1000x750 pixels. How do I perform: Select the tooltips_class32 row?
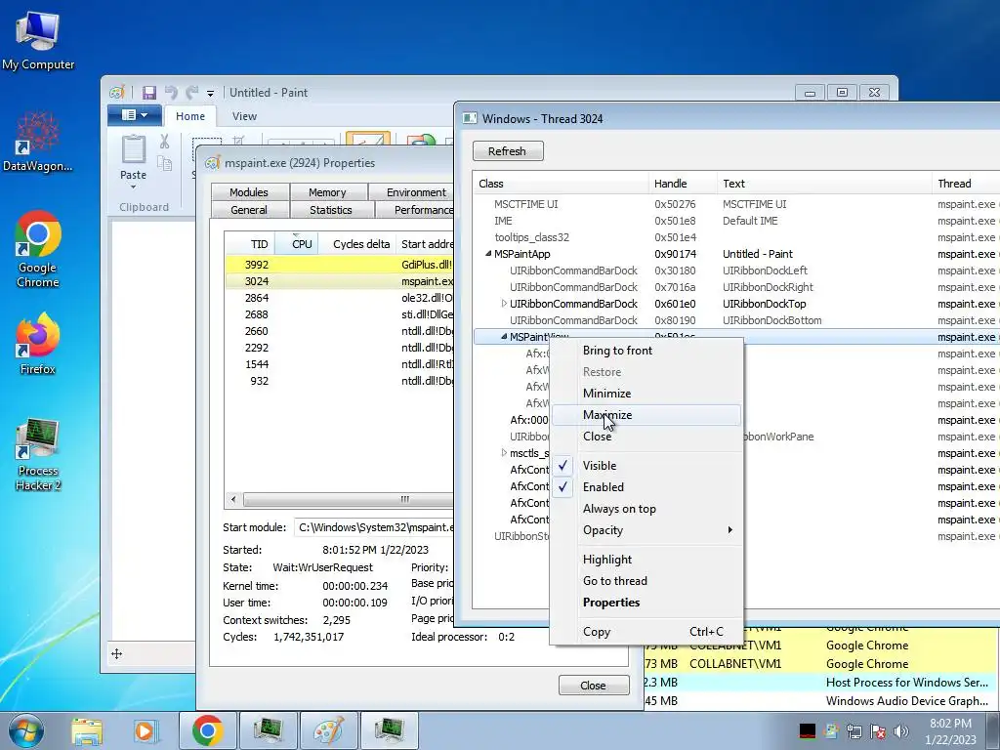click(736, 237)
